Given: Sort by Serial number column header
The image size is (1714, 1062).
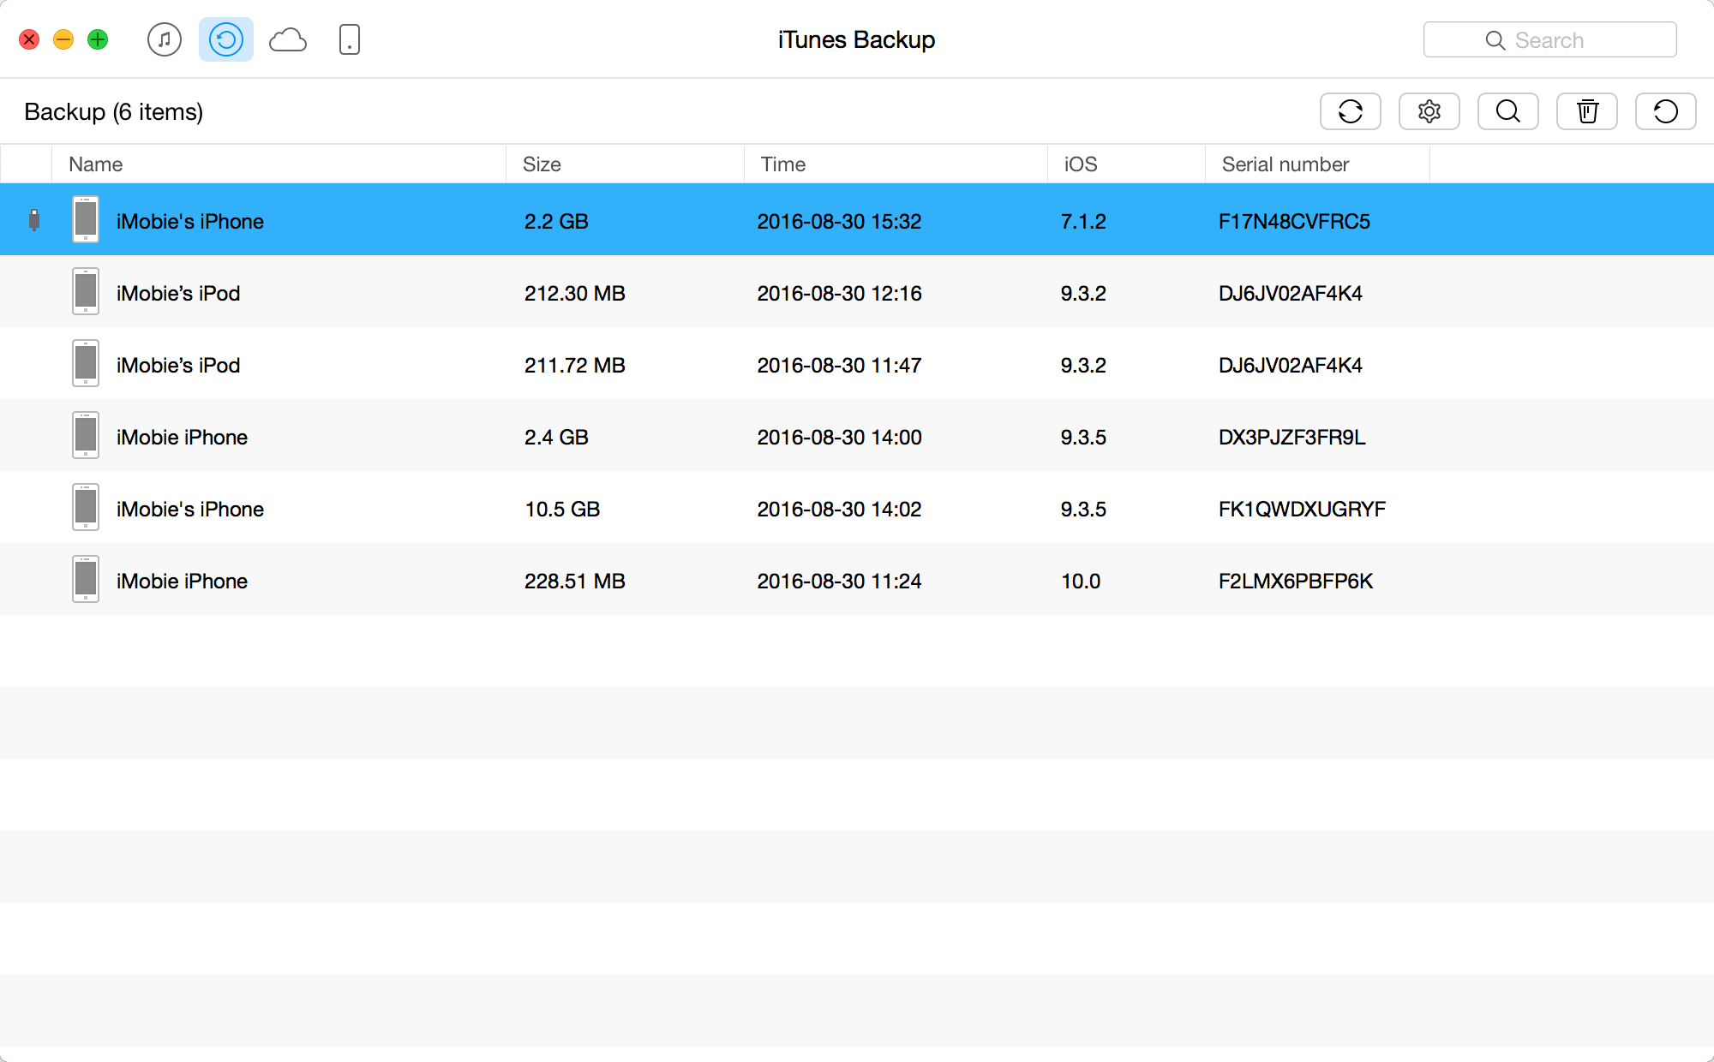Looking at the screenshot, I should coord(1285,164).
